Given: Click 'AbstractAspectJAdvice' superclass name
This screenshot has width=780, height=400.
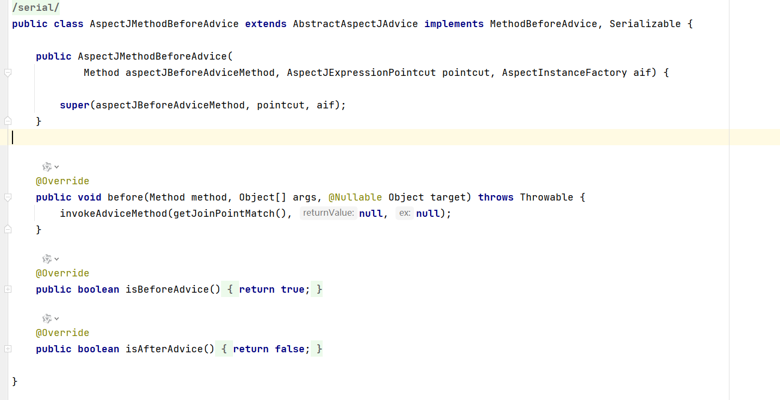Looking at the screenshot, I should (x=355, y=24).
